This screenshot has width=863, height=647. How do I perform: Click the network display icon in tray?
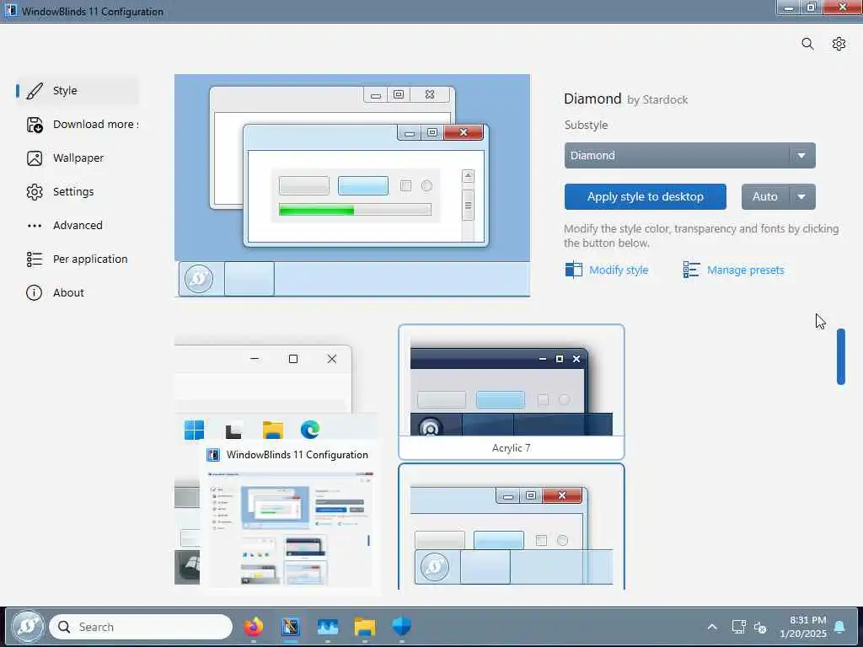(x=738, y=627)
